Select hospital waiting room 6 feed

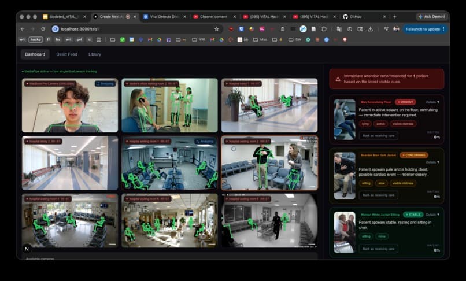[269, 221]
